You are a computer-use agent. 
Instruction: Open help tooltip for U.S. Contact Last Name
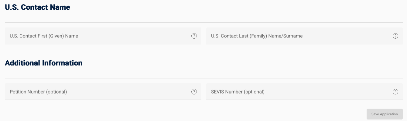(x=395, y=36)
